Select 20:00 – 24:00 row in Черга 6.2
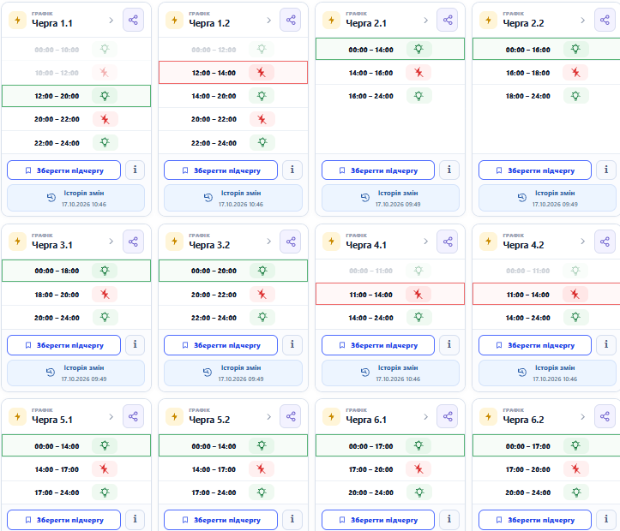Viewport: 620px width, 531px height. [546, 492]
